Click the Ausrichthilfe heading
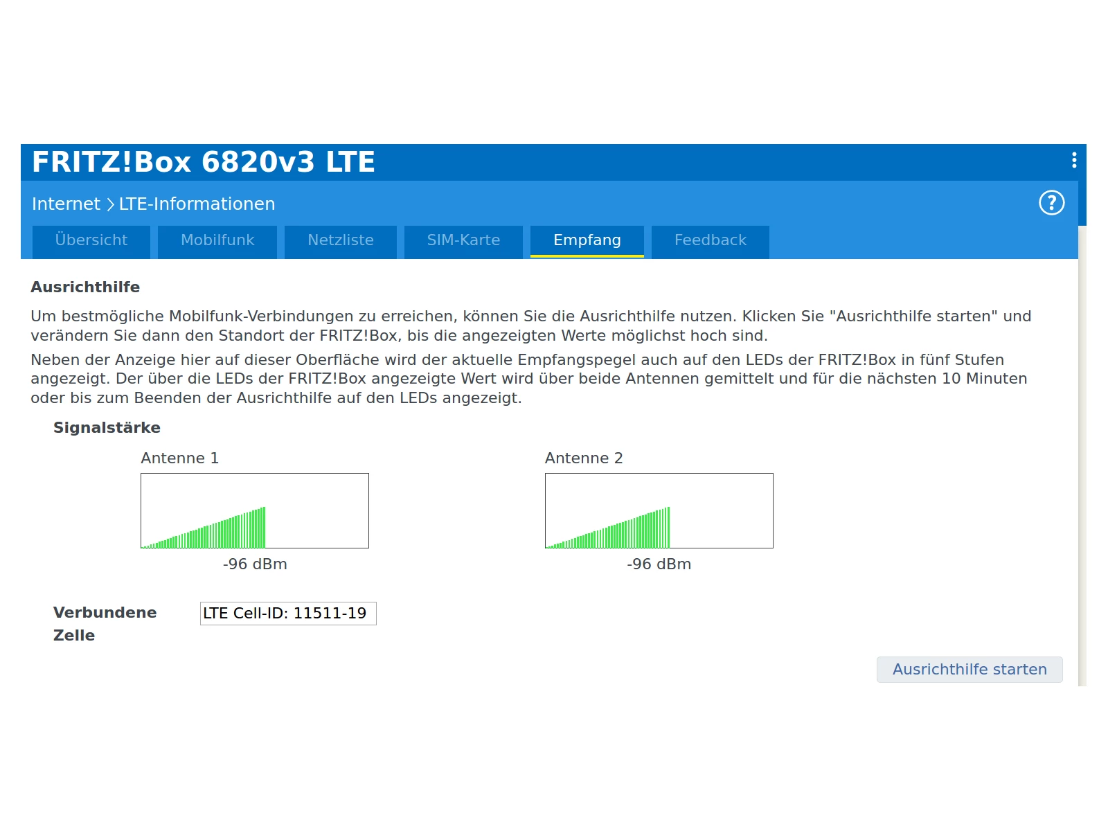Viewport: 1108px width, 831px height. pos(85,287)
